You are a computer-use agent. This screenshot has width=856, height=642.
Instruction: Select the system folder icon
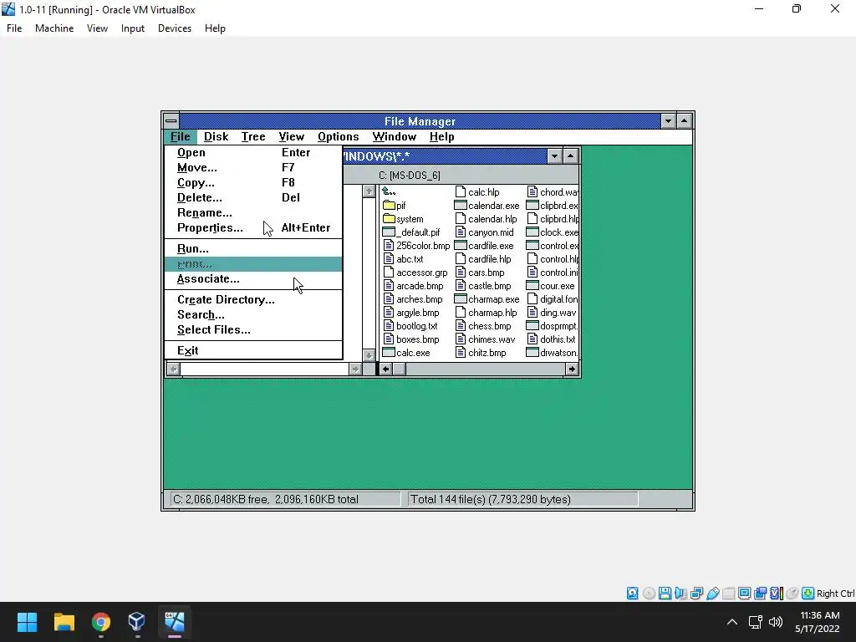tap(389, 219)
